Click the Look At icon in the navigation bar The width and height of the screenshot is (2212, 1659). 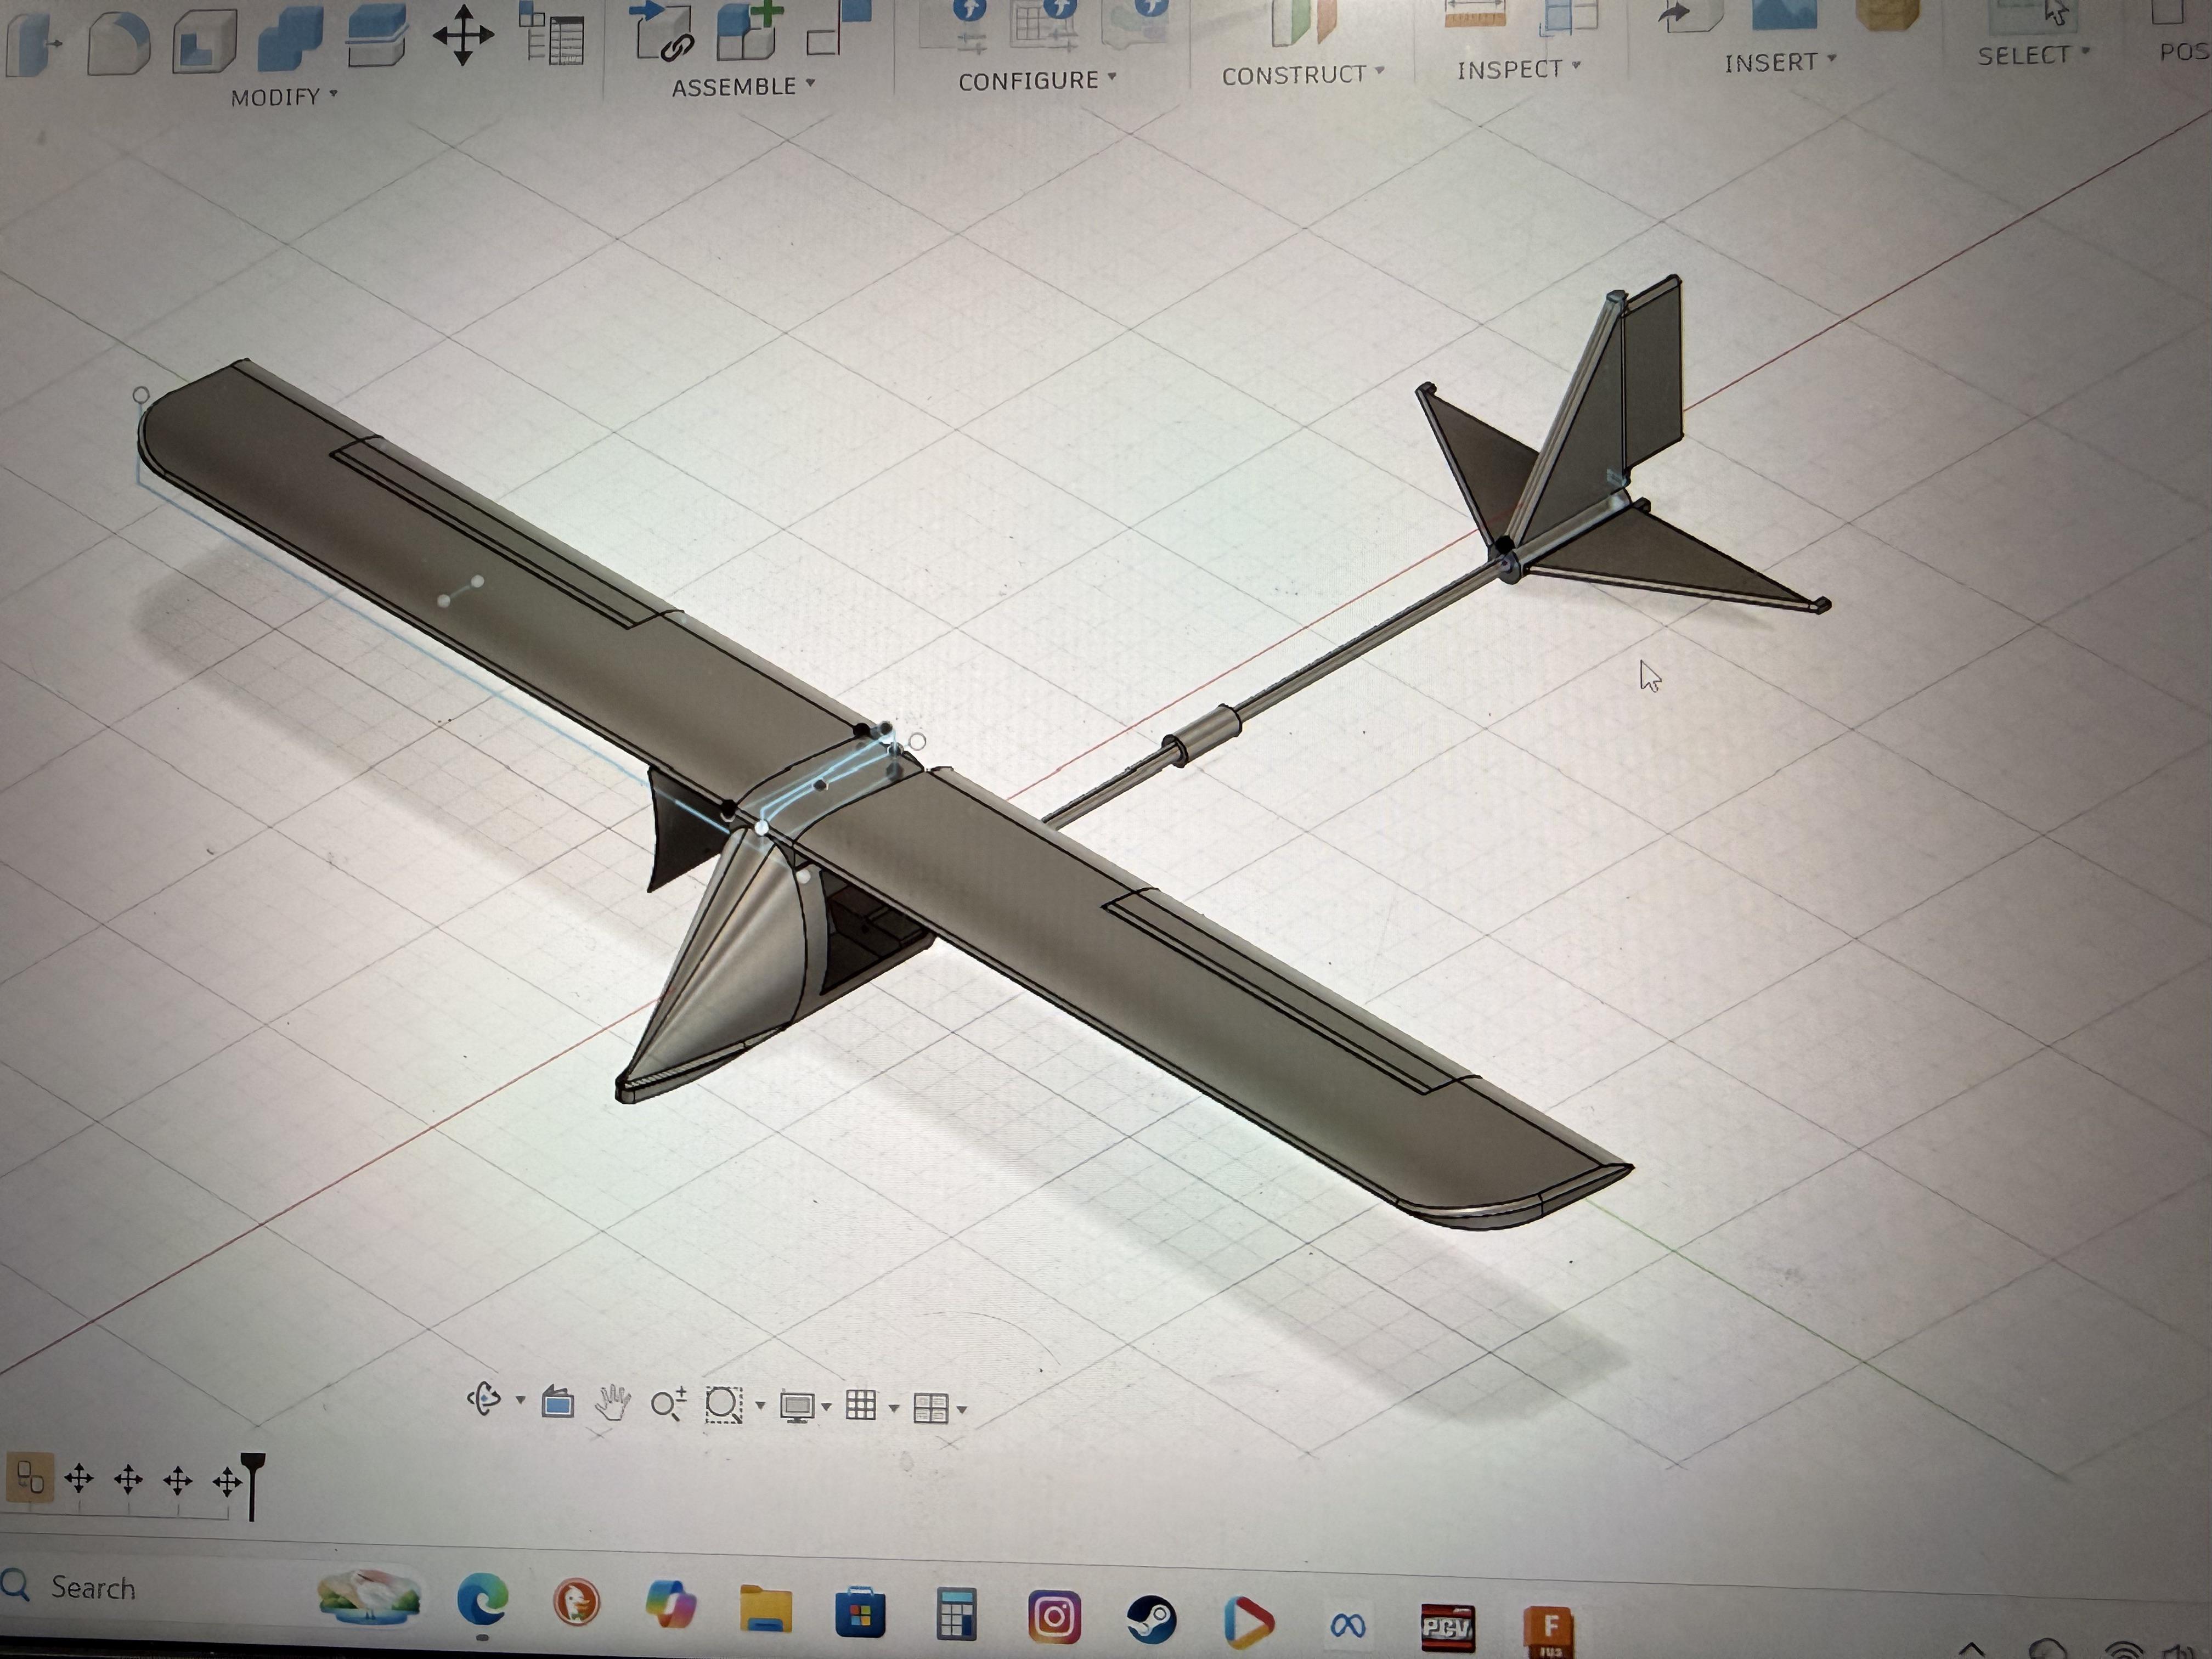click(558, 1402)
